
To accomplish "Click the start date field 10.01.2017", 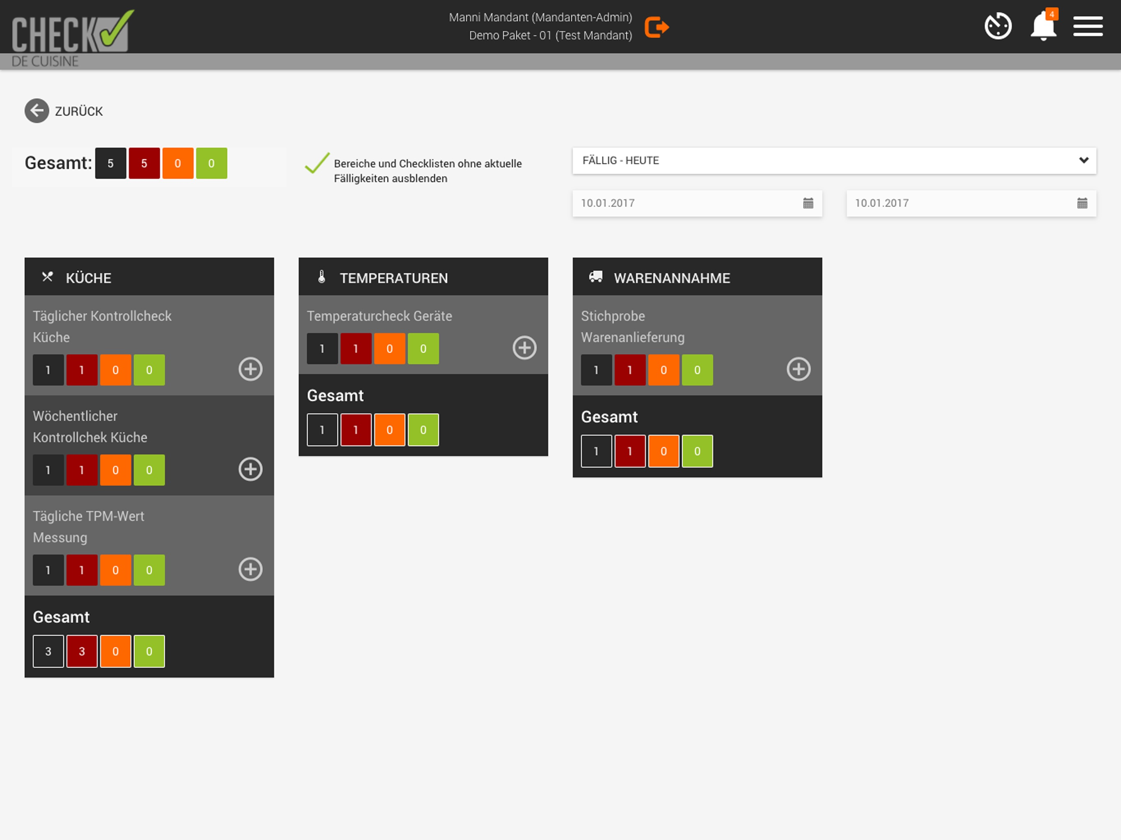I will coord(697,203).
